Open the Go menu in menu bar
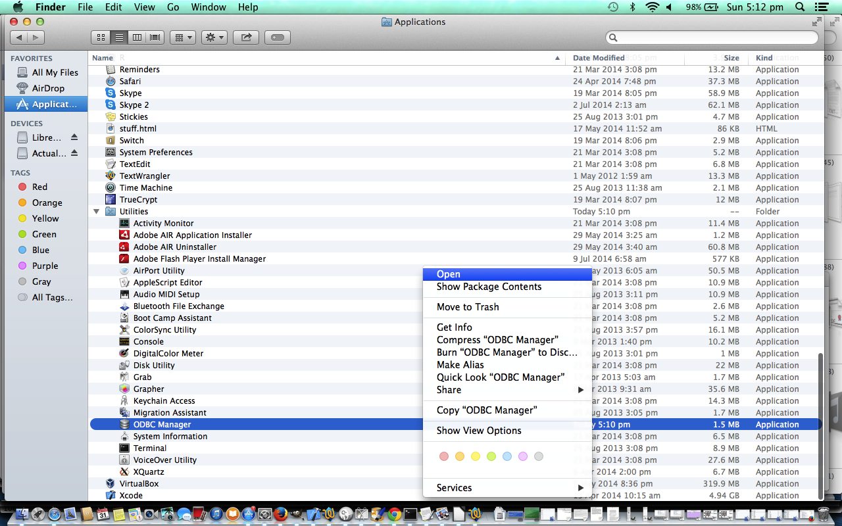Screen dimensions: 842x526 (173, 7)
